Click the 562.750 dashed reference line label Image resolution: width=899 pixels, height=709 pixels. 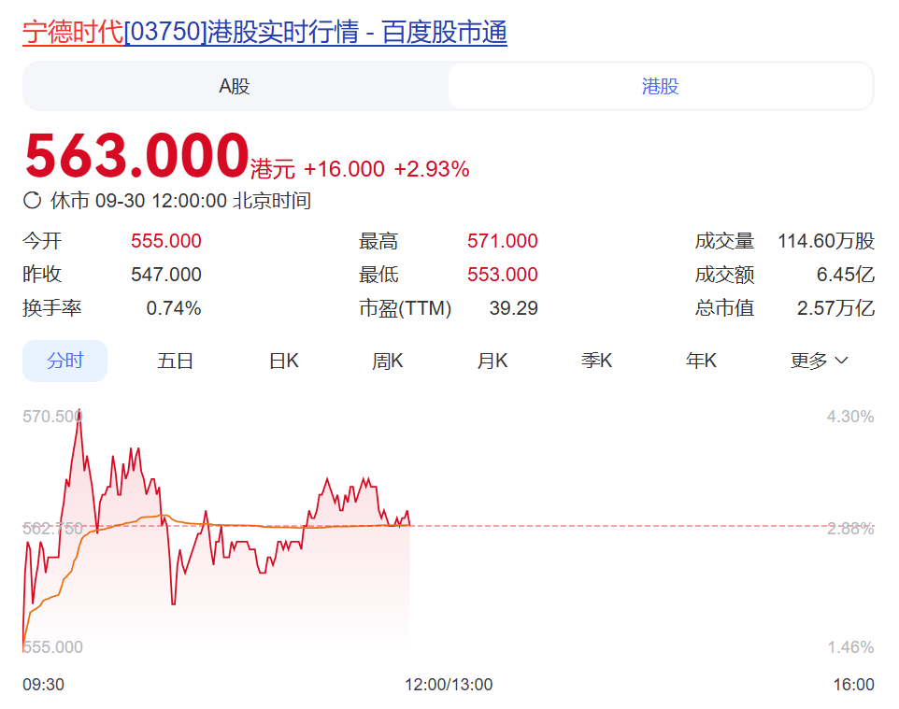pyautogui.click(x=52, y=528)
